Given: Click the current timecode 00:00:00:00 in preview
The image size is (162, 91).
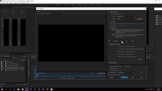Looking at the screenshot, I should 41,74.
